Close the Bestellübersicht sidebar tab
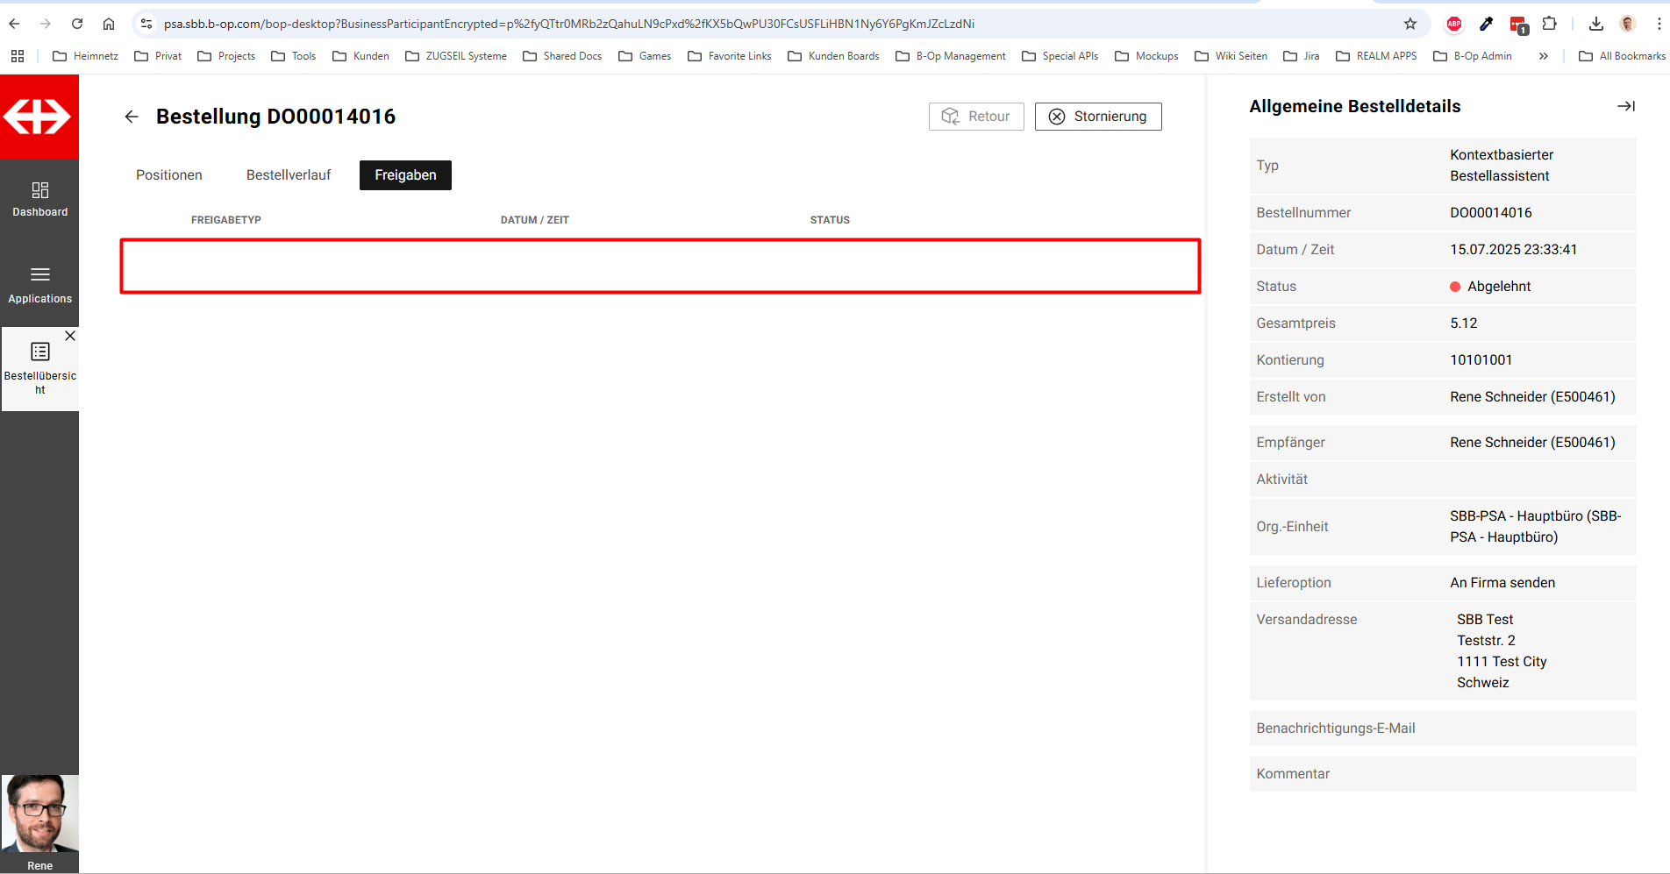This screenshot has height=874, width=1670. click(70, 336)
